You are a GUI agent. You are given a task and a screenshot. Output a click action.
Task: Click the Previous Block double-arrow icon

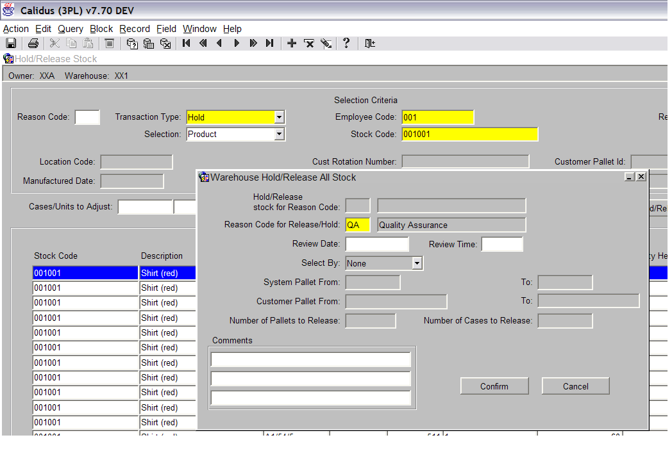(x=203, y=43)
